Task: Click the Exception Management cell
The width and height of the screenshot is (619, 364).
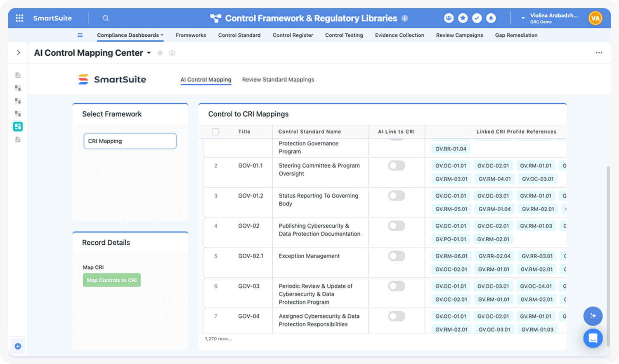Action: point(309,256)
